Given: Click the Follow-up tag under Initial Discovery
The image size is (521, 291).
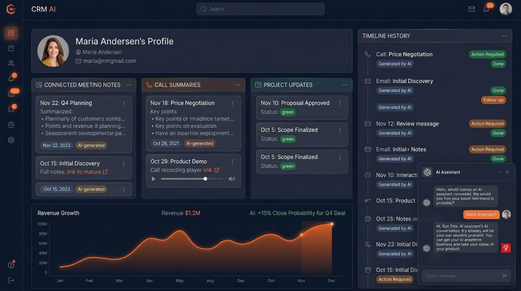Looking at the screenshot, I should 493,100.
